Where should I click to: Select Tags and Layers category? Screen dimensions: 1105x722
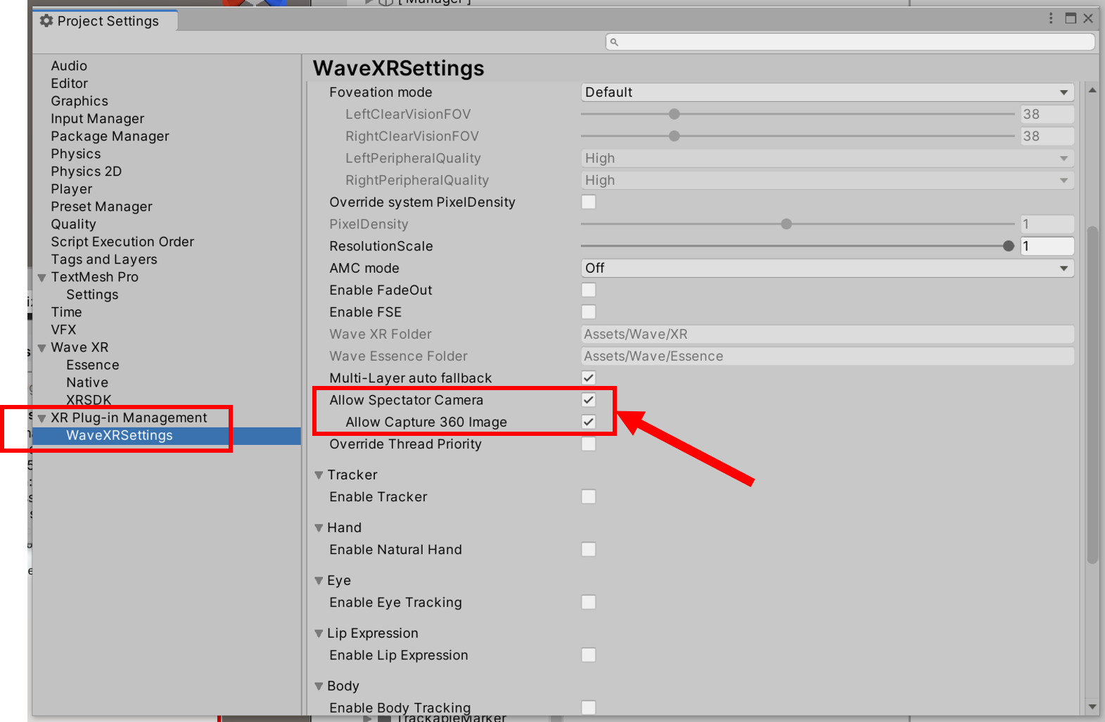click(104, 259)
